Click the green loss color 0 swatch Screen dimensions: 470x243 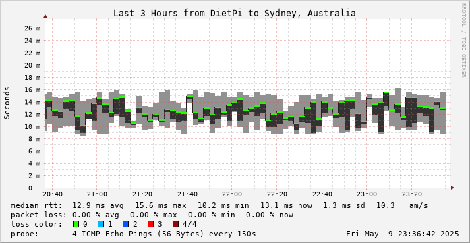(76, 224)
